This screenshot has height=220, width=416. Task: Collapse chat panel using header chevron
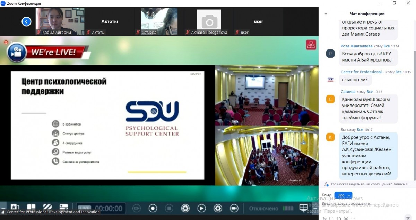[326, 14]
